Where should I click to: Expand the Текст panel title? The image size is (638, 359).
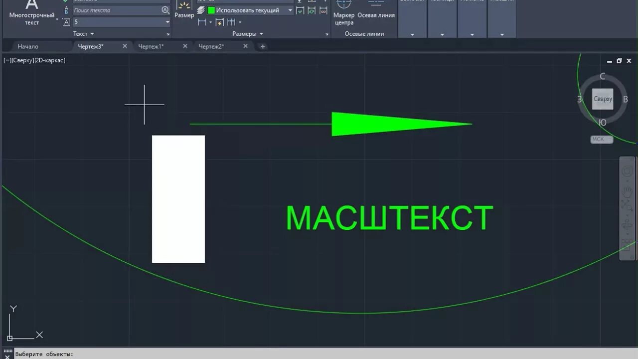pyautogui.click(x=84, y=34)
